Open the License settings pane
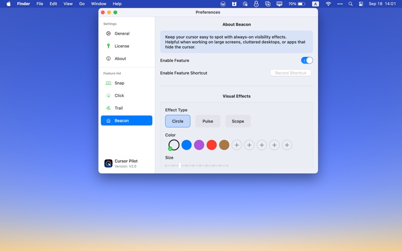The width and height of the screenshot is (402, 251). 127,46
